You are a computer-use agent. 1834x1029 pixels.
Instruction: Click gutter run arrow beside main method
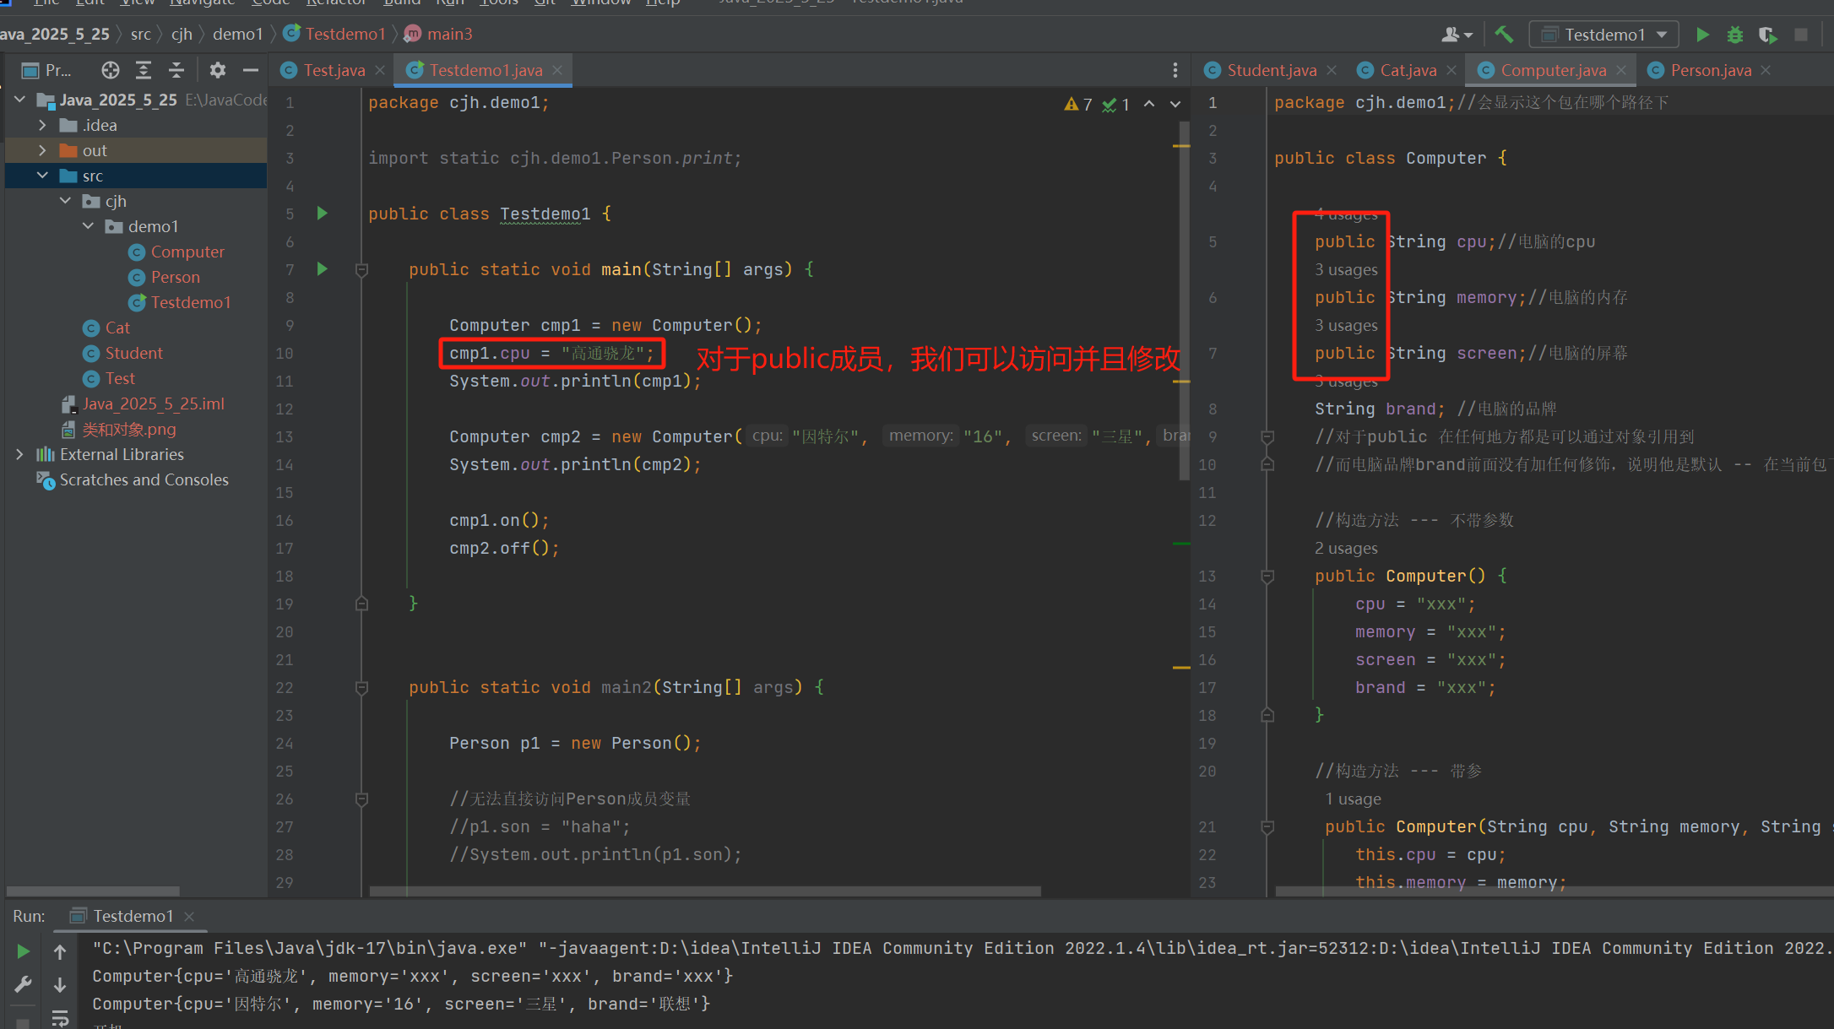(322, 269)
